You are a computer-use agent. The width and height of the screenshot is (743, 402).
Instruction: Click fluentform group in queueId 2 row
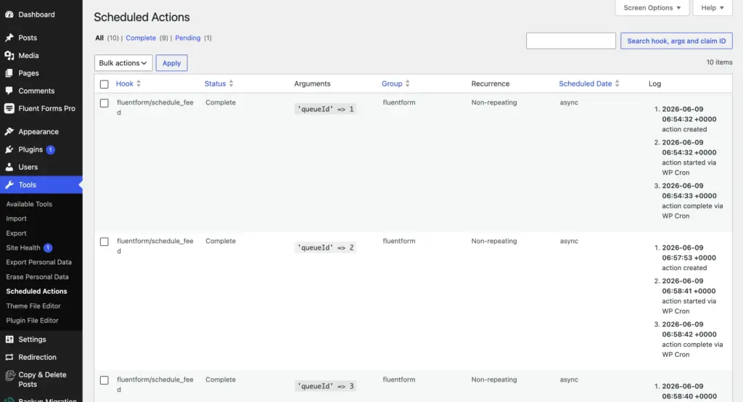pos(399,241)
